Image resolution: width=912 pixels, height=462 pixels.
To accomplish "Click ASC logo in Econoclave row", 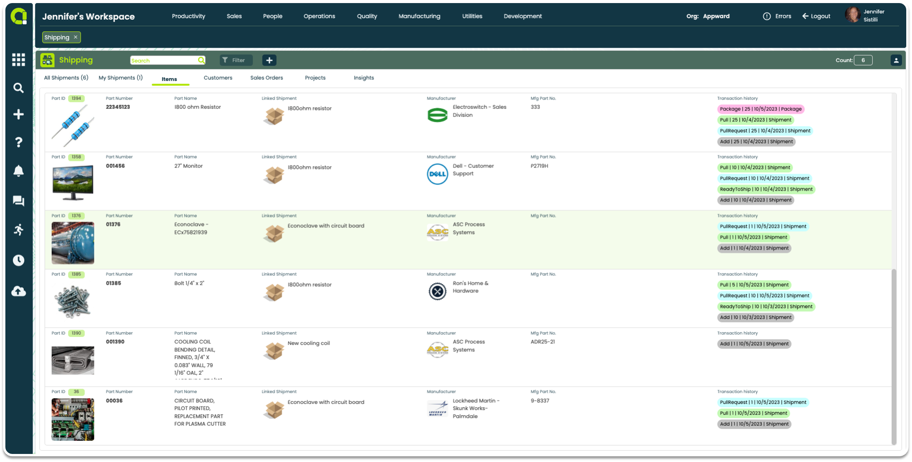I will pos(437,233).
